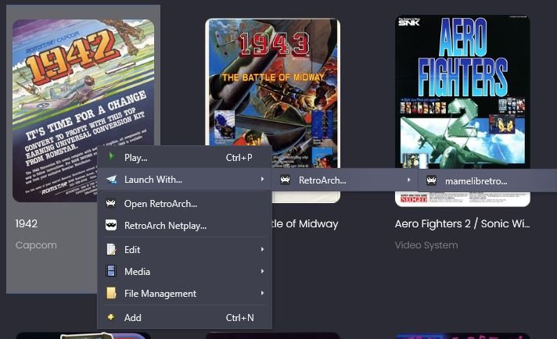557x339 pixels.
Task: Open the Media menu entry
Action: tap(185, 272)
